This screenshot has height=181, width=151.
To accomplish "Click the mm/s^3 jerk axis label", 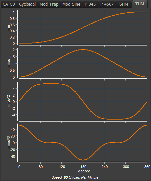I will click(9, 142).
